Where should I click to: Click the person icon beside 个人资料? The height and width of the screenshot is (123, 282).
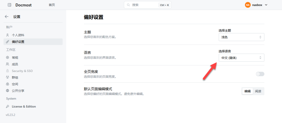click(x=7, y=35)
